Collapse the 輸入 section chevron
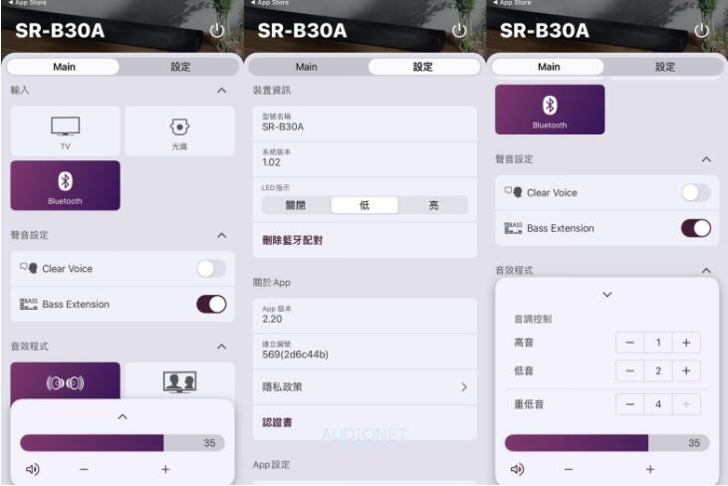Screen dimensions: 728x486 pos(221,91)
